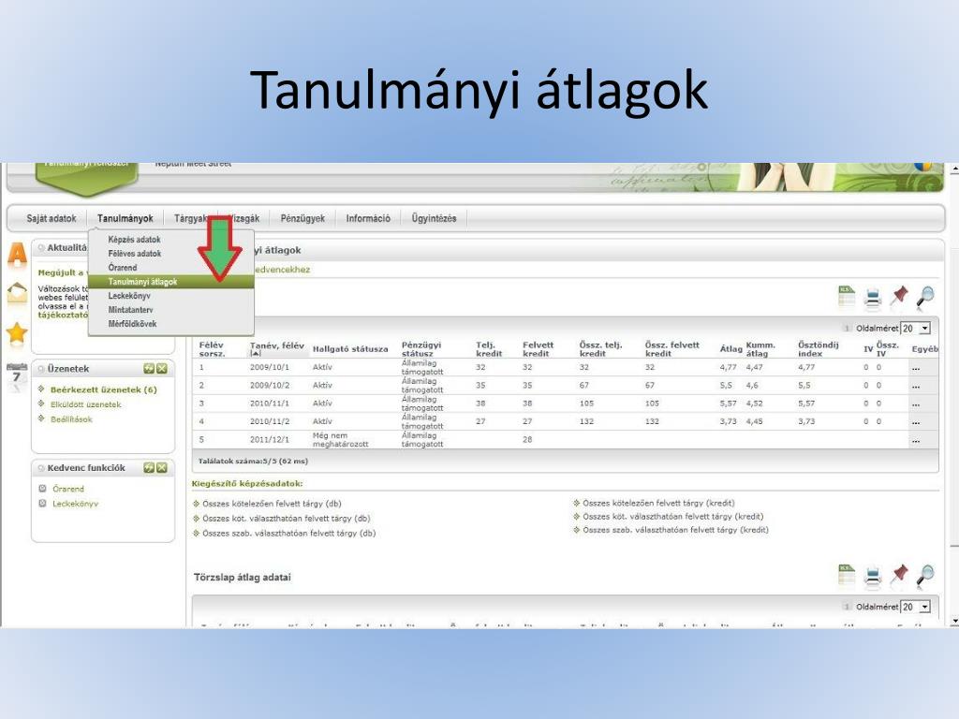Select Tanulmányi átlagok menu entry
959x719 pixels.
(x=171, y=282)
